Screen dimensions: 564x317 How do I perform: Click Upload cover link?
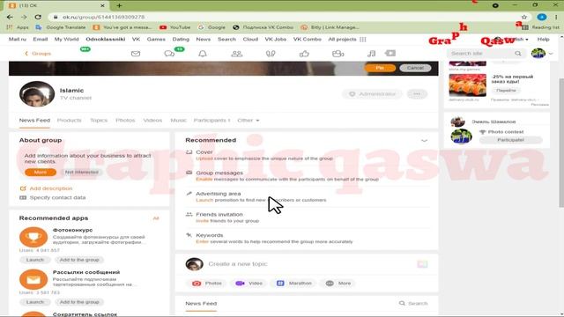(204, 158)
